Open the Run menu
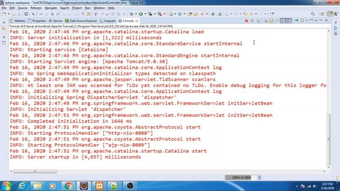Image resolution: width=340 pixels, height=191 pixels. [x=88, y=8]
